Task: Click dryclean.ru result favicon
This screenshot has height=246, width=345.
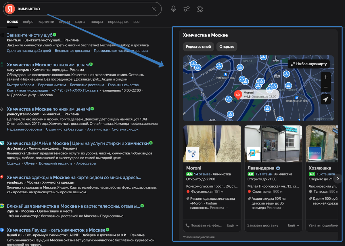Action: click(x=2, y=143)
